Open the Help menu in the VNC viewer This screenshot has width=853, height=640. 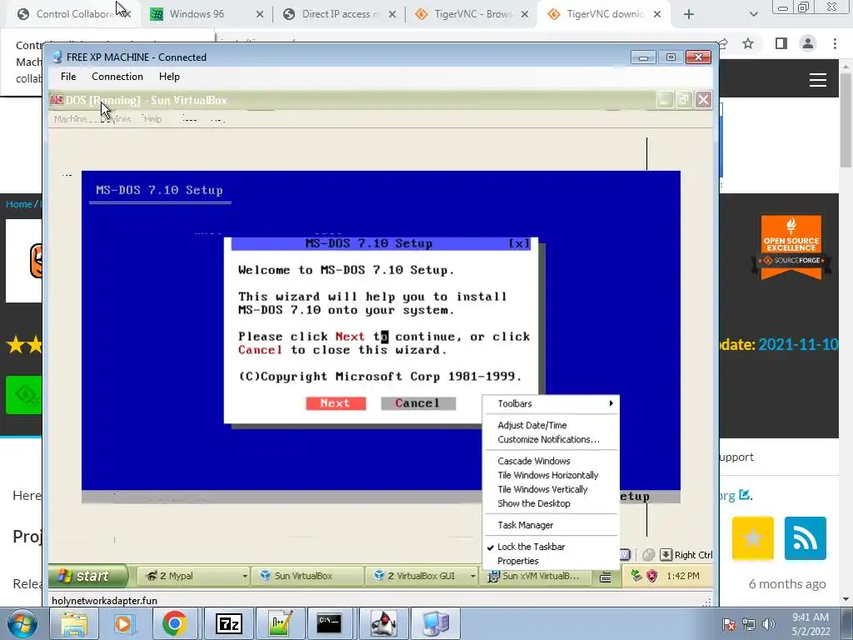pyautogui.click(x=169, y=76)
